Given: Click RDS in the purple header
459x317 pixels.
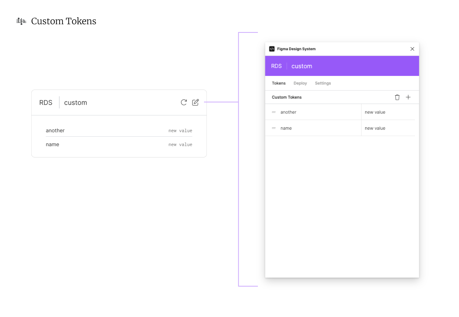Looking at the screenshot, I should [276, 66].
